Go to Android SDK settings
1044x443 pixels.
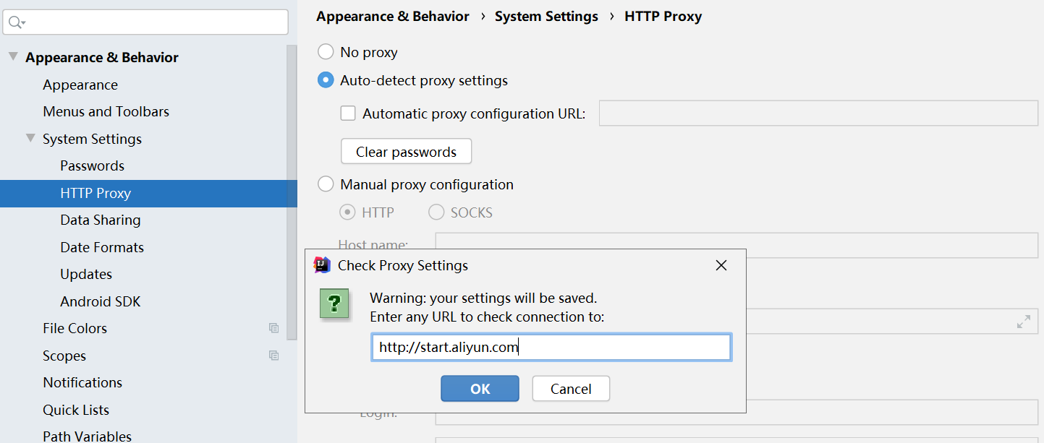coord(101,301)
